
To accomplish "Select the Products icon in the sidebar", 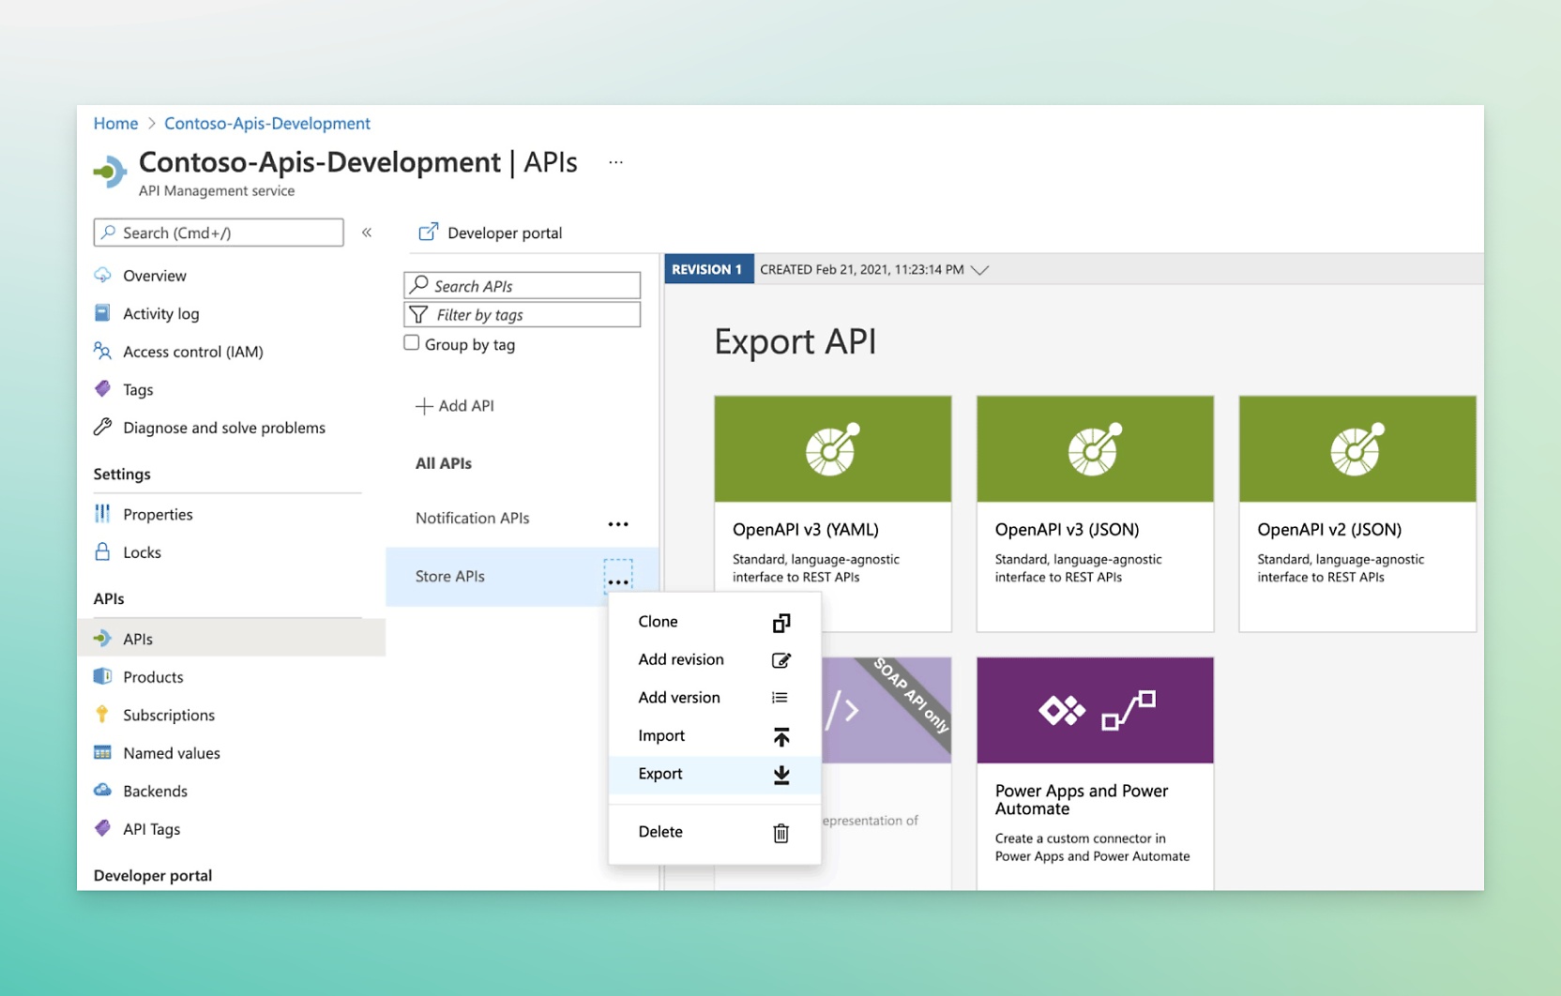I will 103,676.
